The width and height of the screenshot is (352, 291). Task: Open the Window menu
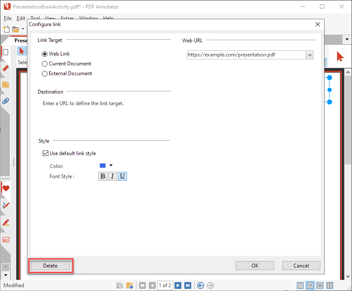click(x=89, y=18)
